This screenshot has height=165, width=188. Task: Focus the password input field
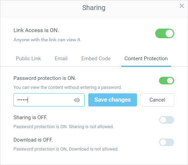click(x=49, y=100)
